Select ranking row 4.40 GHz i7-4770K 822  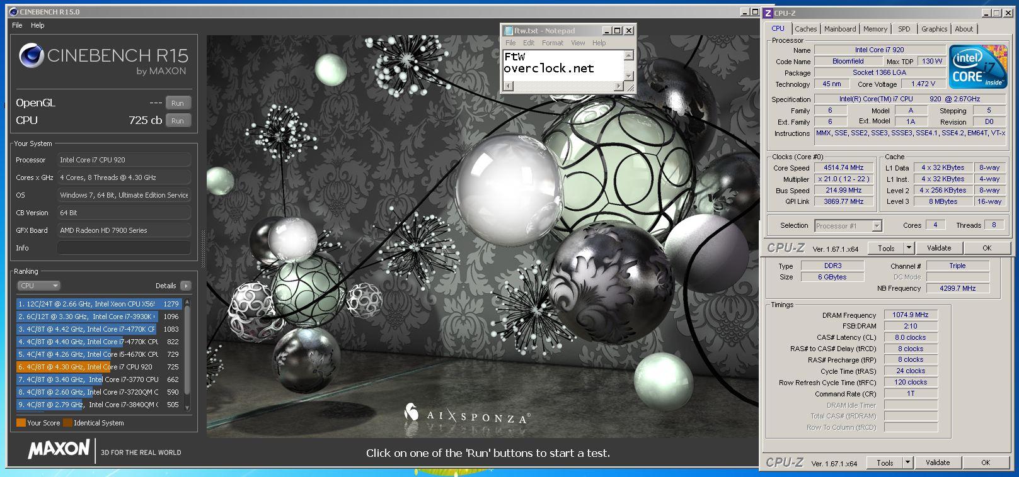point(99,342)
